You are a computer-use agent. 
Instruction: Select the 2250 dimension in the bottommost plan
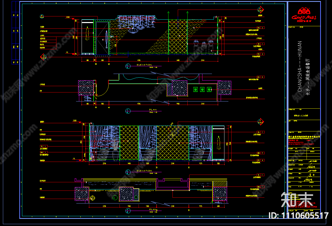point(104,206)
